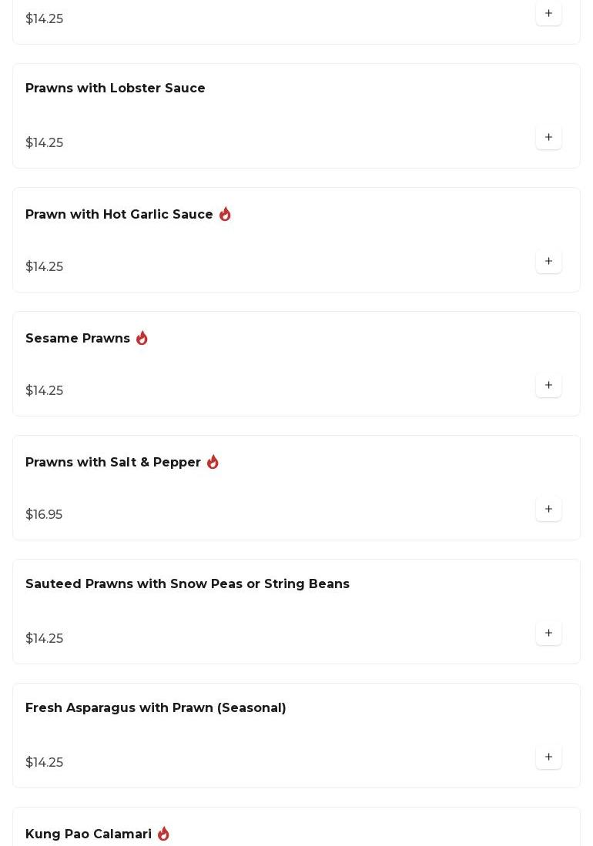Click the $16.95 price
This screenshot has width=593, height=846.
tap(44, 514)
